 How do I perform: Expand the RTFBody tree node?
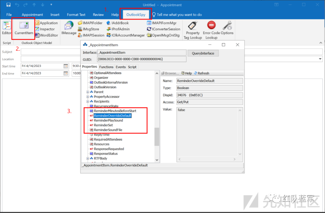pyautogui.click(x=88, y=158)
